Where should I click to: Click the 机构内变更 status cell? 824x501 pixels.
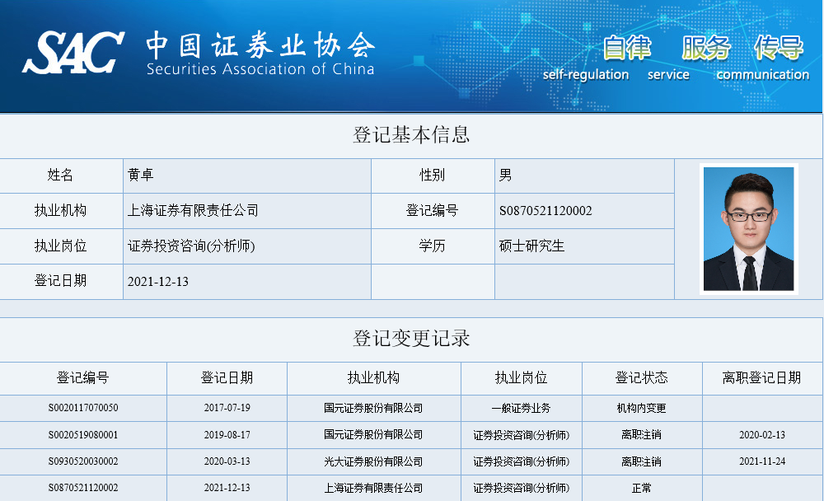click(642, 408)
